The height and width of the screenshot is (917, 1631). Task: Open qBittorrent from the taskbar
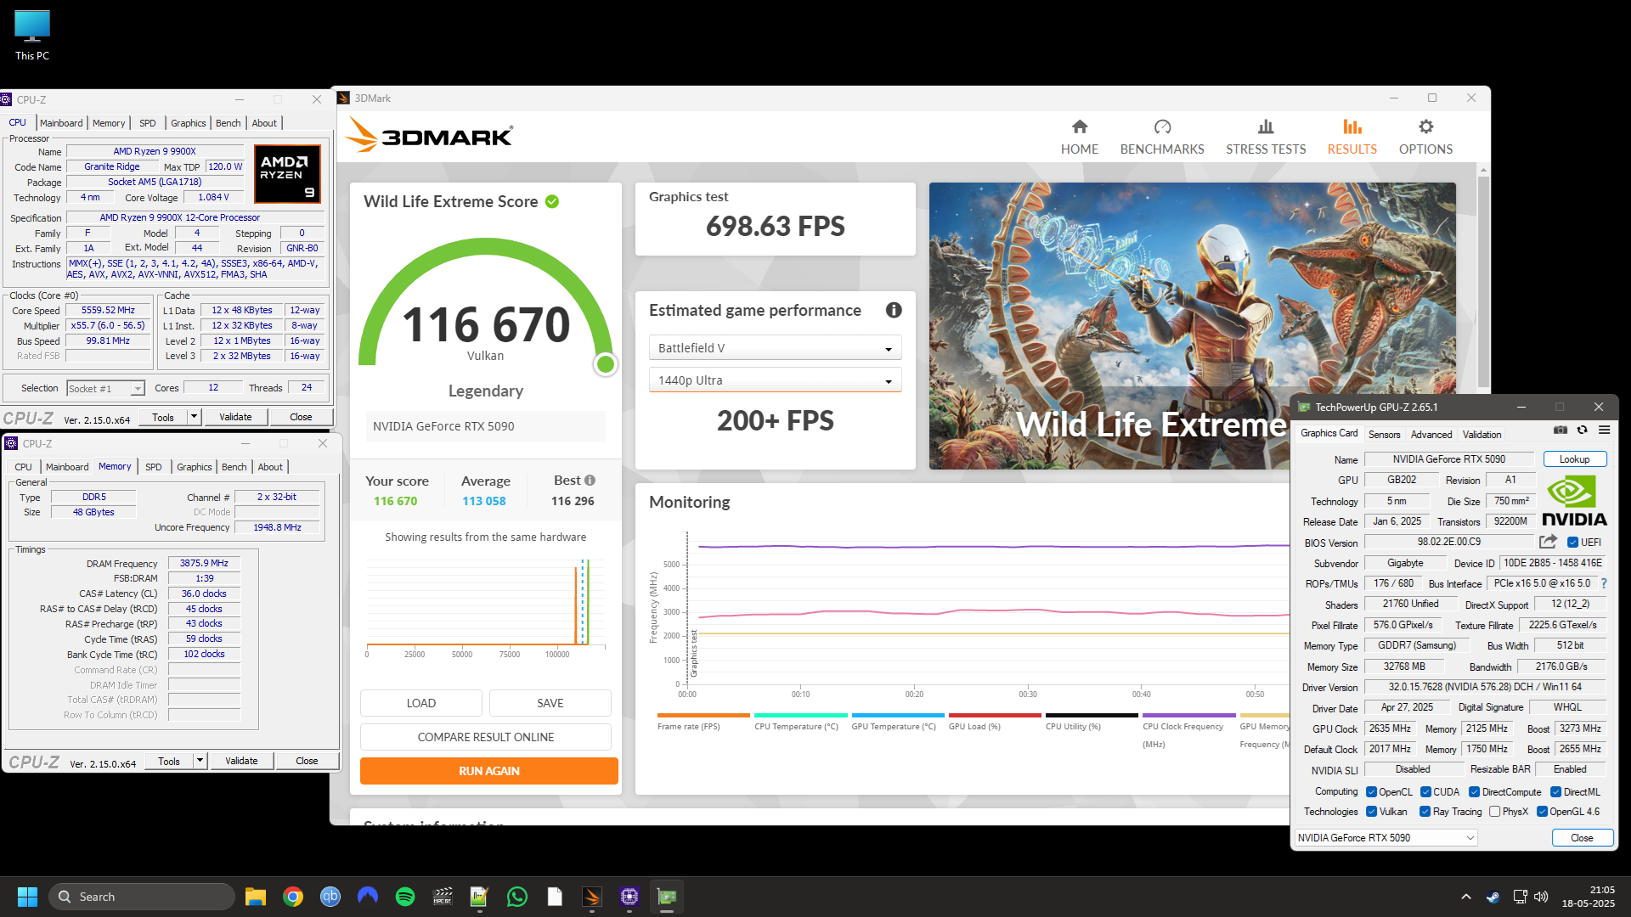pos(330,897)
